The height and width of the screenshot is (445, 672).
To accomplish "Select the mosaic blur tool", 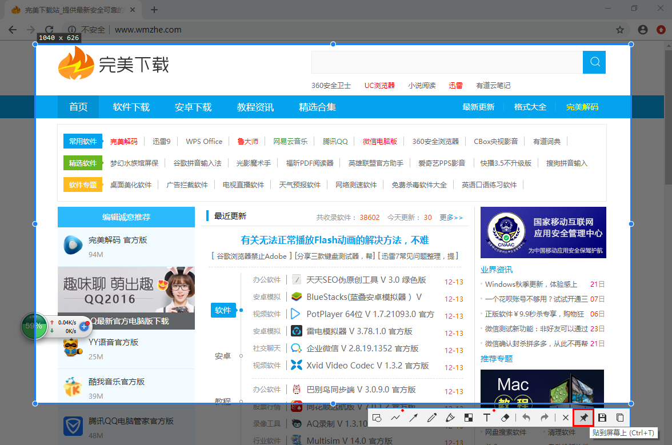I will pos(469,418).
